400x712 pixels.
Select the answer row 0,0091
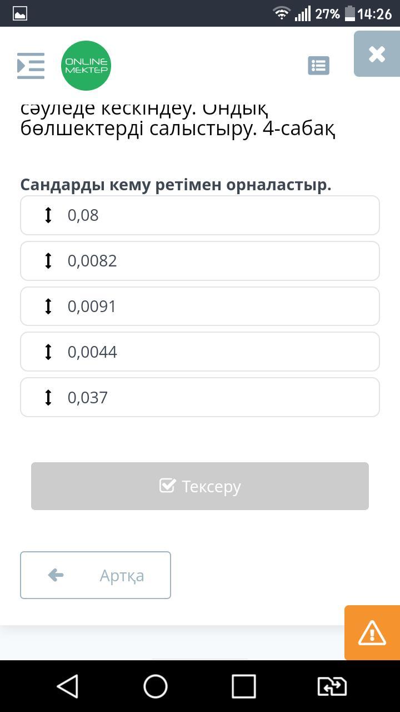tap(200, 306)
